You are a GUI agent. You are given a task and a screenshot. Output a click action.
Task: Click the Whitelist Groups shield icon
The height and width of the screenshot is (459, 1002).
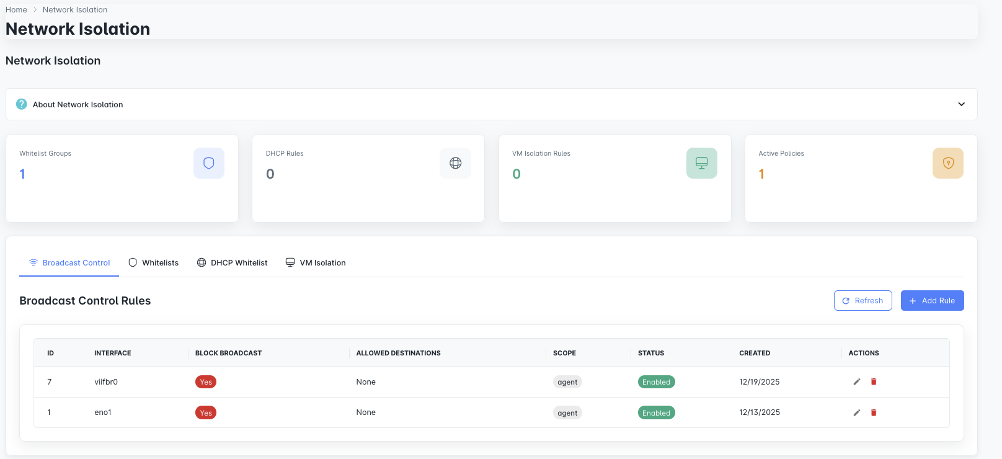(x=209, y=163)
